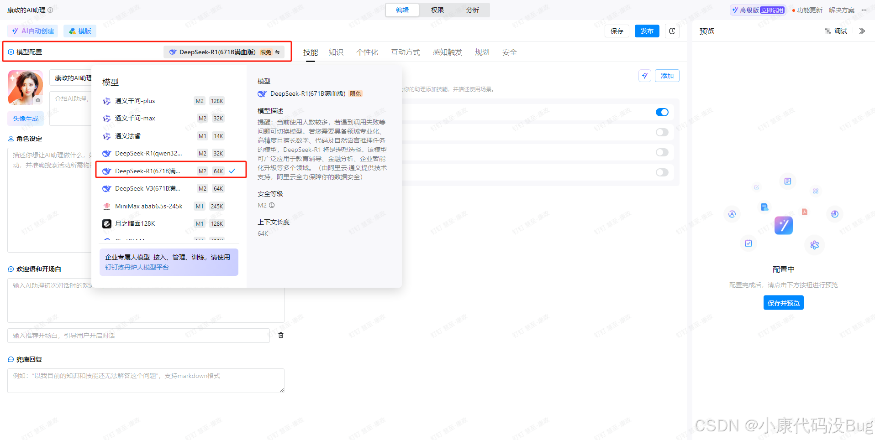
Task: Click the 立即试用 premium badge
Action: [x=772, y=10]
